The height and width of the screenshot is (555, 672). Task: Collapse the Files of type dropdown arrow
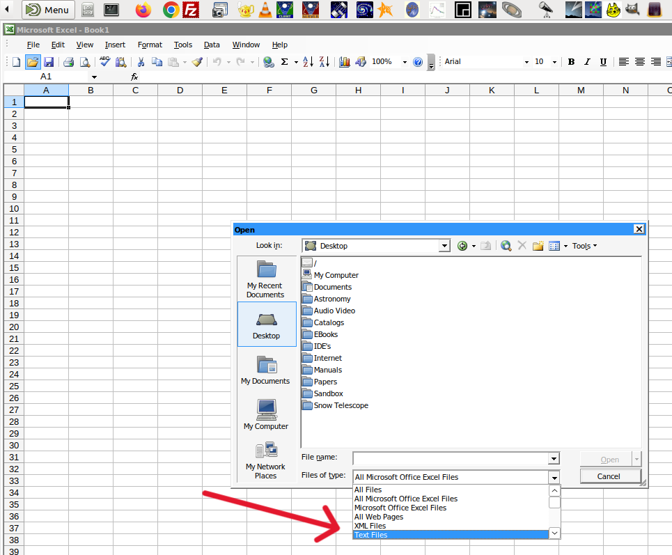554,478
